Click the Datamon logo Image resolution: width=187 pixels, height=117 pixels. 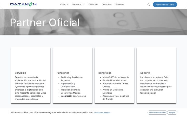[23, 4]
